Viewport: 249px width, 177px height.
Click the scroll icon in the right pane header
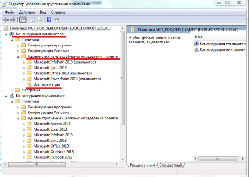click(x=132, y=29)
